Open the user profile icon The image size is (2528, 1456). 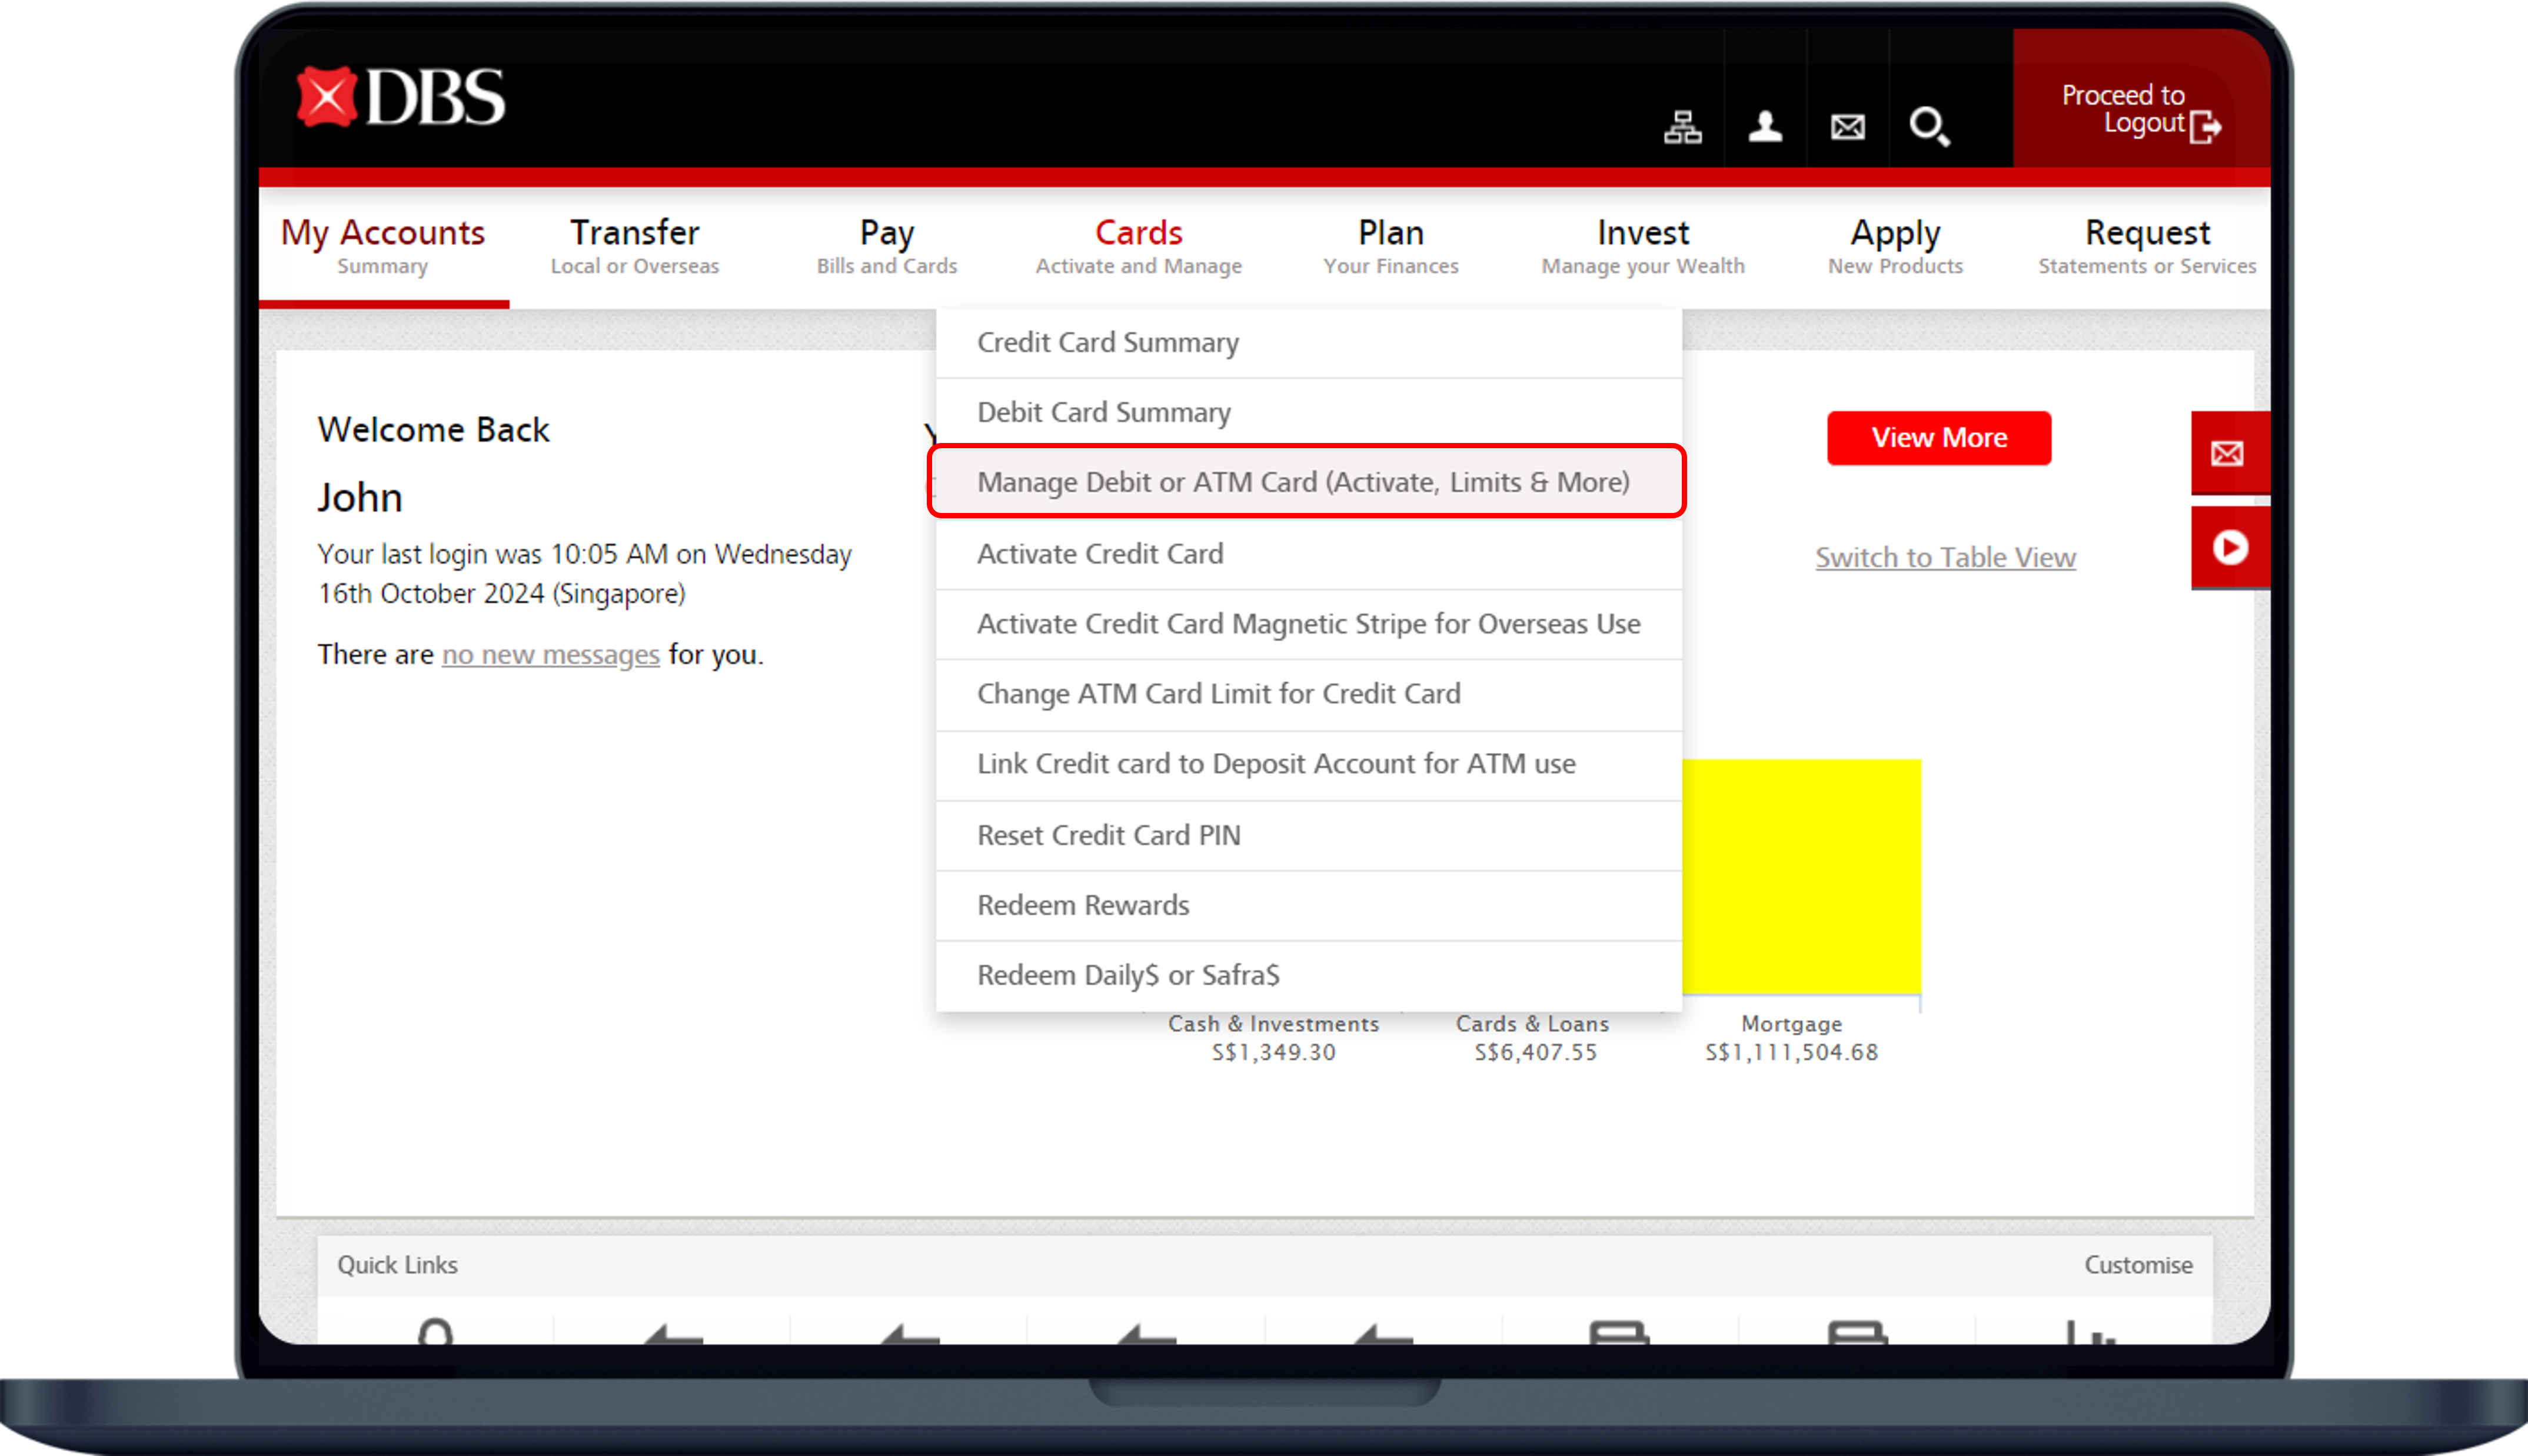tap(1765, 127)
